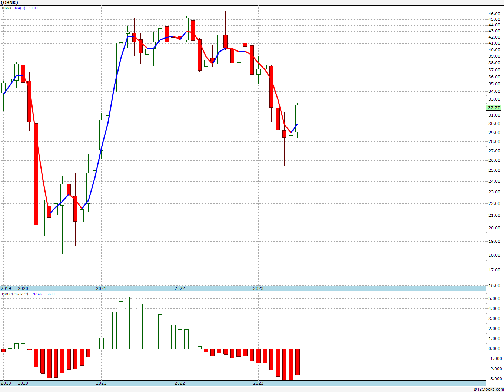
Task: Select the 37.00 price axis label
Action: pos(494,70)
